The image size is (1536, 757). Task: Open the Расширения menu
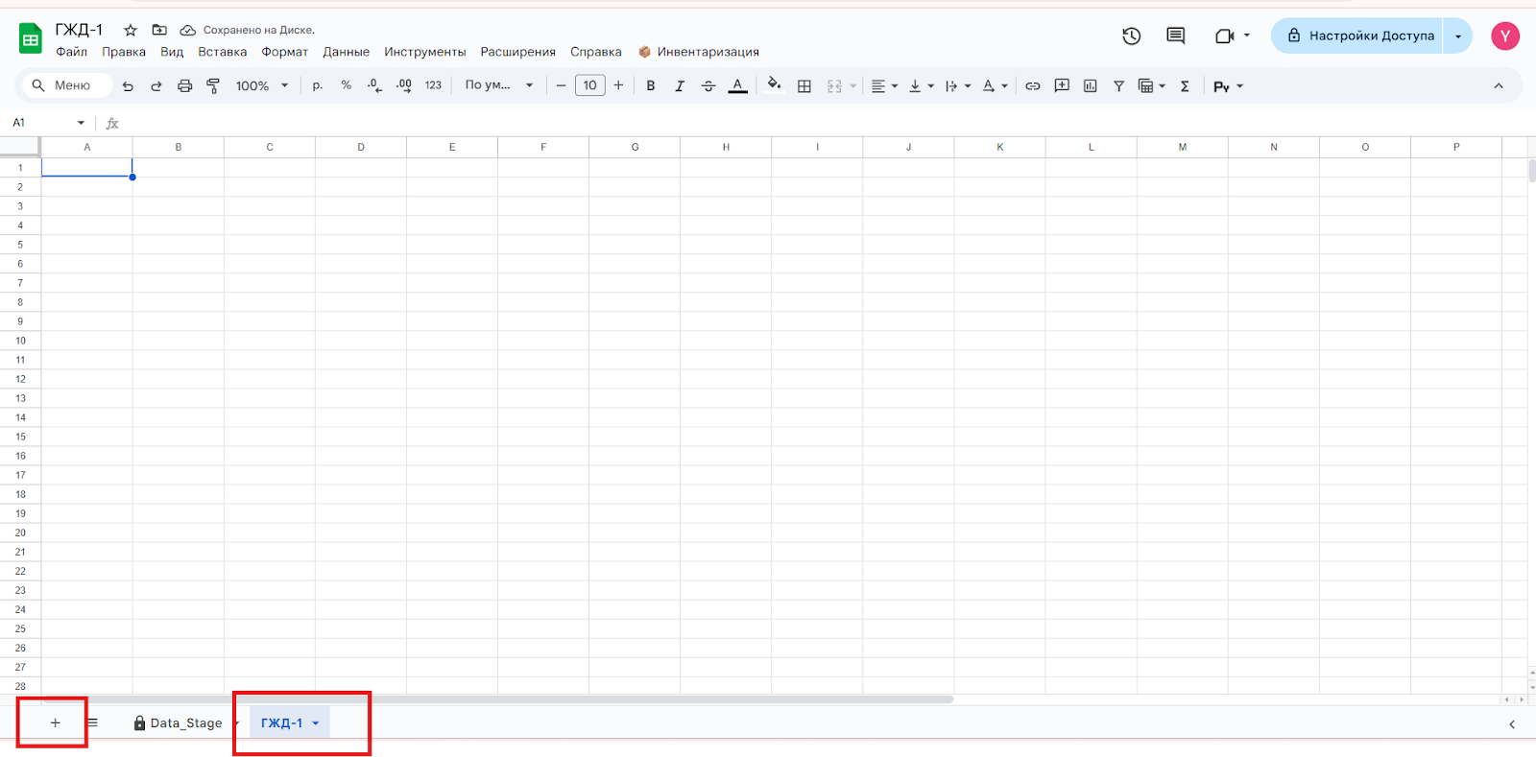[518, 52]
